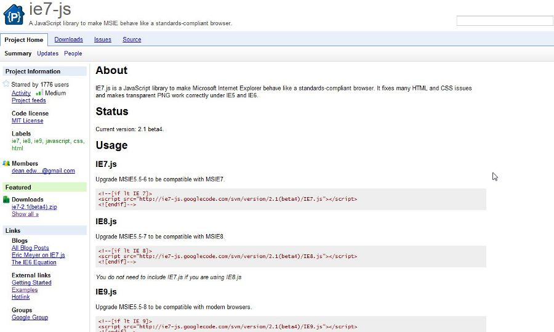The height and width of the screenshot is (332, 554).
Task: Click the Usage heading
Action: point(111,145)
